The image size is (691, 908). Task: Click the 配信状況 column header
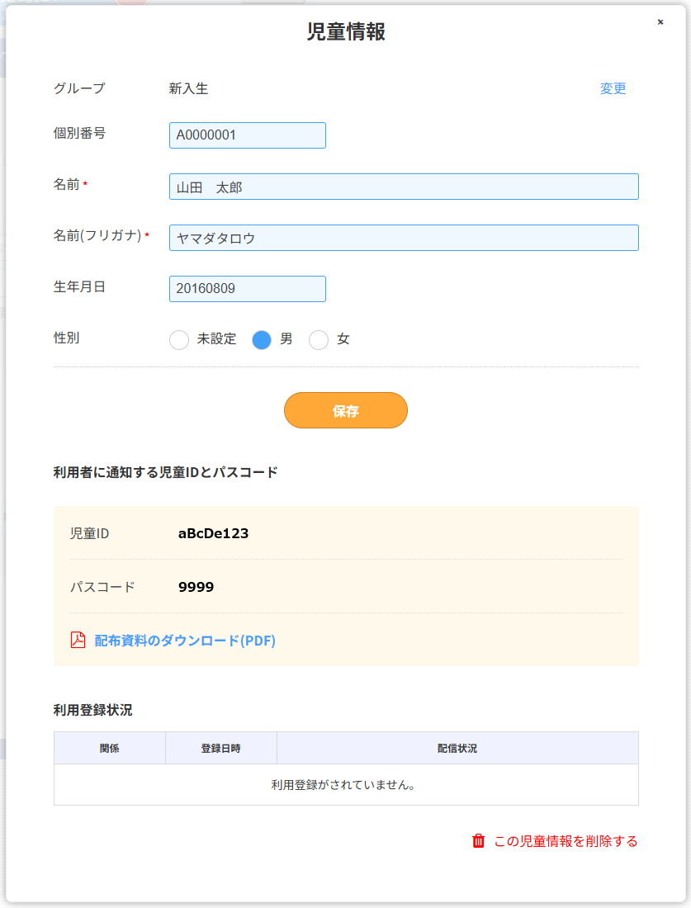pyautogui.click(x=457, y=748)
